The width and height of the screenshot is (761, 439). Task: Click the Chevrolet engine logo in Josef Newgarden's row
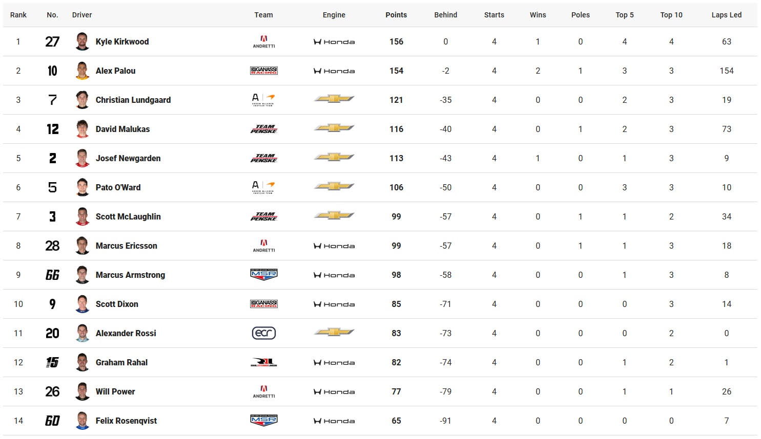334,157
